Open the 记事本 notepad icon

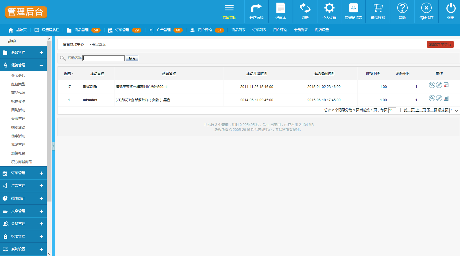(280, 8)
